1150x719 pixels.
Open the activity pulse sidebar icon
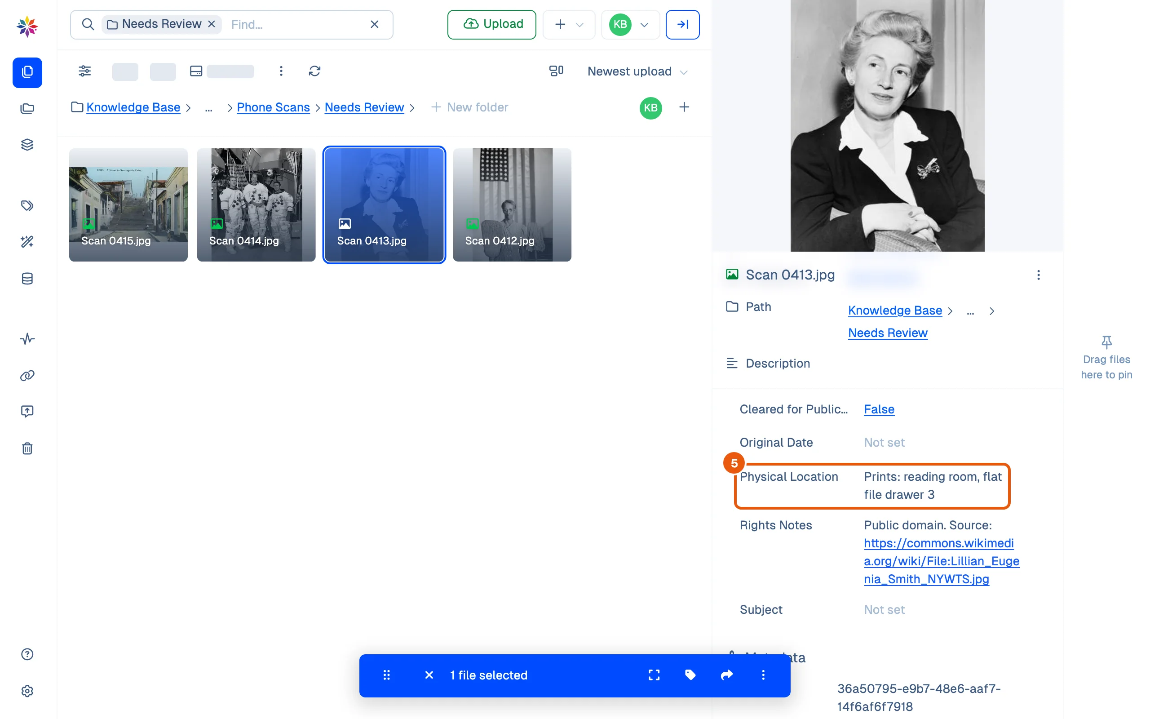click(27, 339)
